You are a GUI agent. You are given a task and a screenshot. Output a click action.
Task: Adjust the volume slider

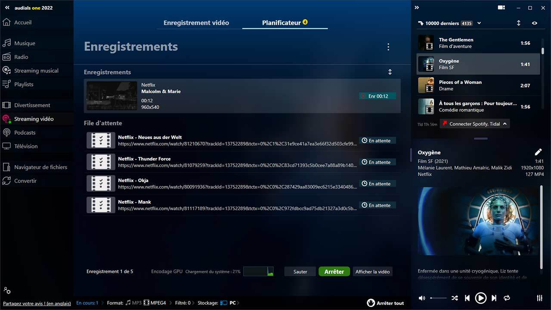coord(438,298)
